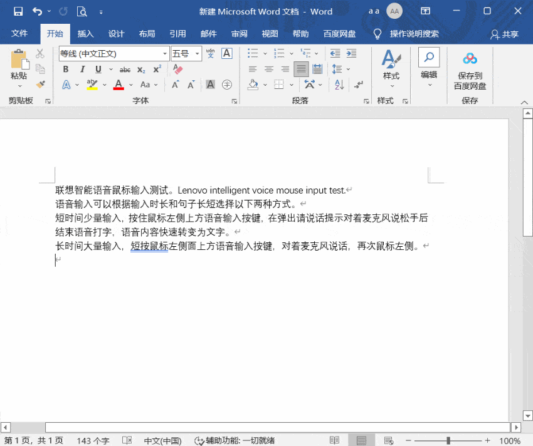Toggle the Justify alignment setting
The image size is (533, 446).
(x=301, y=69)
